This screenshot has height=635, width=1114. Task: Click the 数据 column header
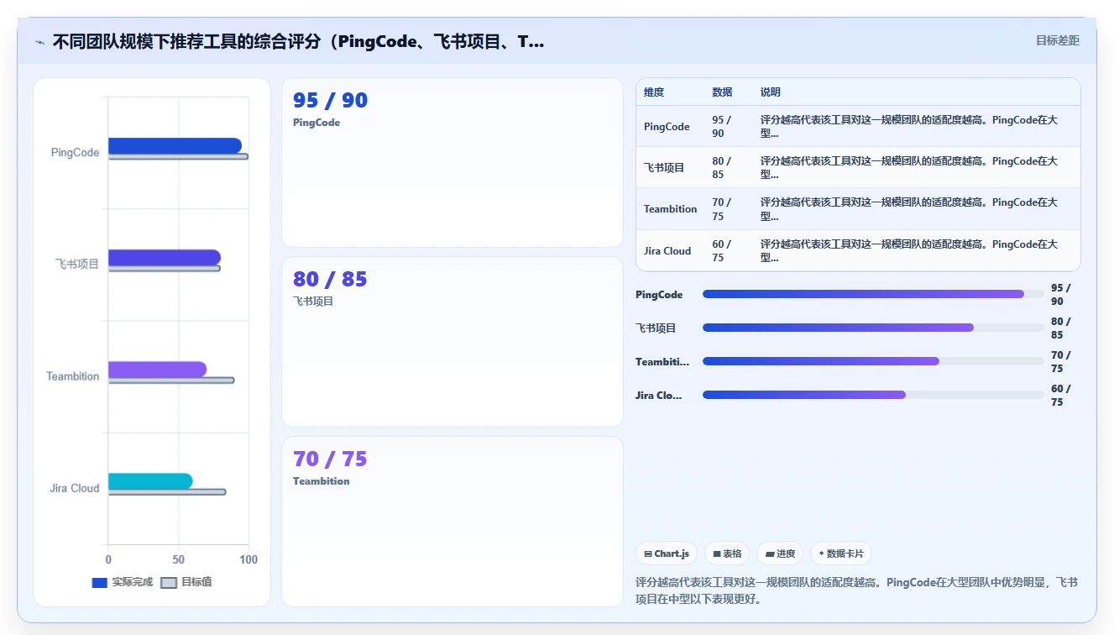point(722,92)
